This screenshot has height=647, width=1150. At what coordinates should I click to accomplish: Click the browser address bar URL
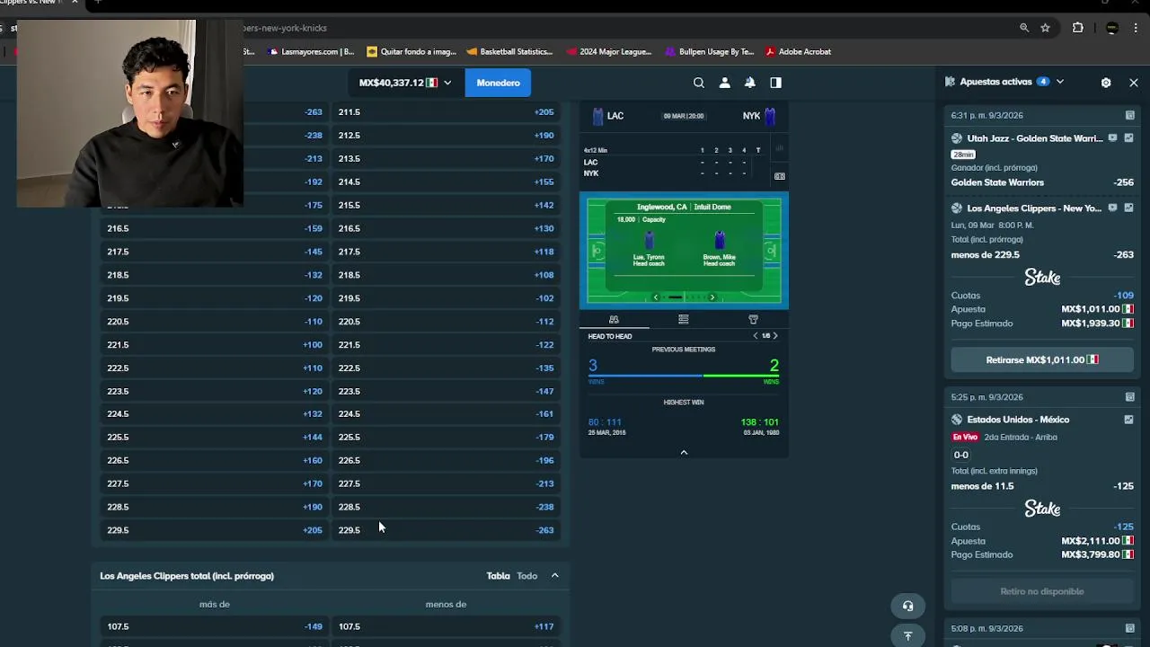(x=285, y=28)
